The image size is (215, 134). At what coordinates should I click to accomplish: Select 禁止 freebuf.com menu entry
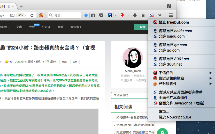coord(181,22)
